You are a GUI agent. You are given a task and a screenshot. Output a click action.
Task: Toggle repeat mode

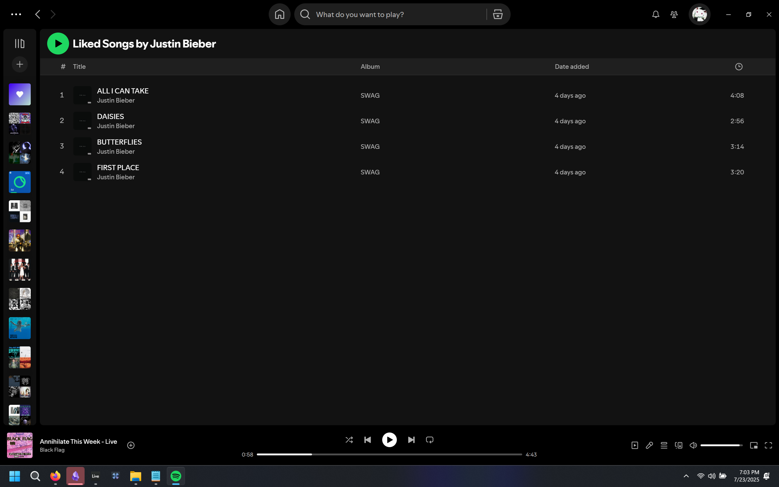430,440
